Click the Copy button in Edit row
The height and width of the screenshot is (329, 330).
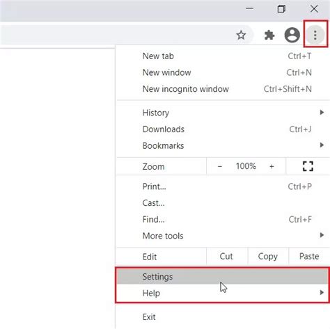tap(268, 257)
